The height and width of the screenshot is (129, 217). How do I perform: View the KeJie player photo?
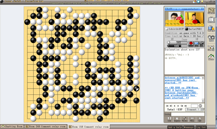point(194,19)
